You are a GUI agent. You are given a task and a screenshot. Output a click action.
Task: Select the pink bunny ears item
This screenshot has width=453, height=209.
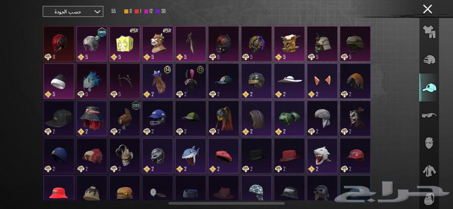pos(191,81)
